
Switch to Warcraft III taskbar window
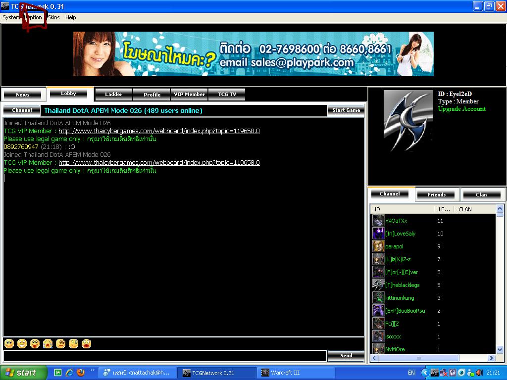(295, 373)
